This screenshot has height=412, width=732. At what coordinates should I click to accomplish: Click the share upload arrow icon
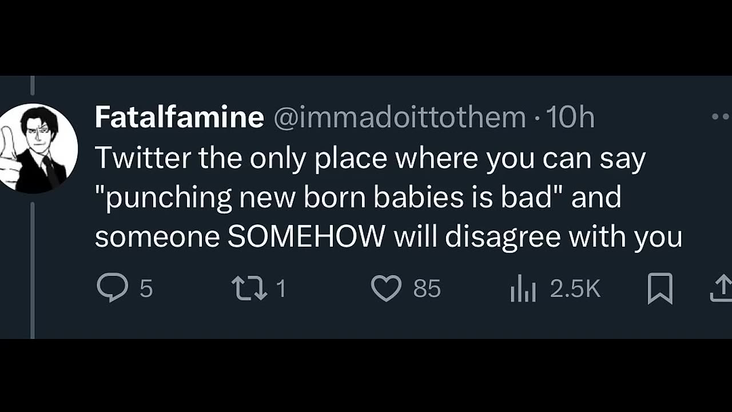722,288
